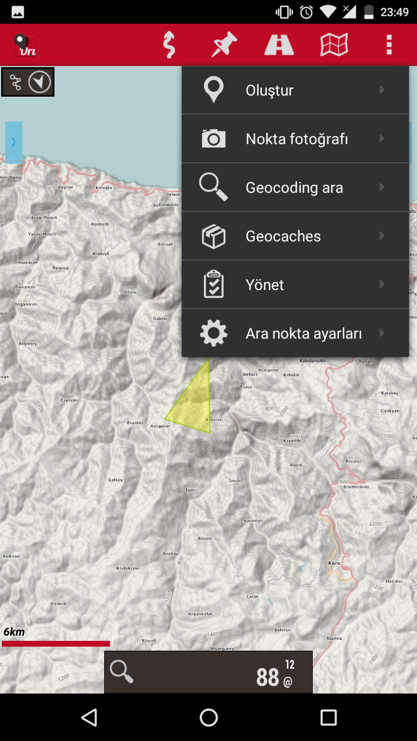Tap the map pin icon beside Oluştur
The width and height of the screenshot is (417, 741).
click(214, 90)
